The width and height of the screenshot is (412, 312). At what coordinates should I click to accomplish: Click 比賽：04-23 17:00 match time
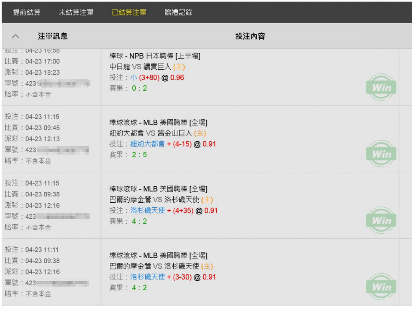[32, 61]
